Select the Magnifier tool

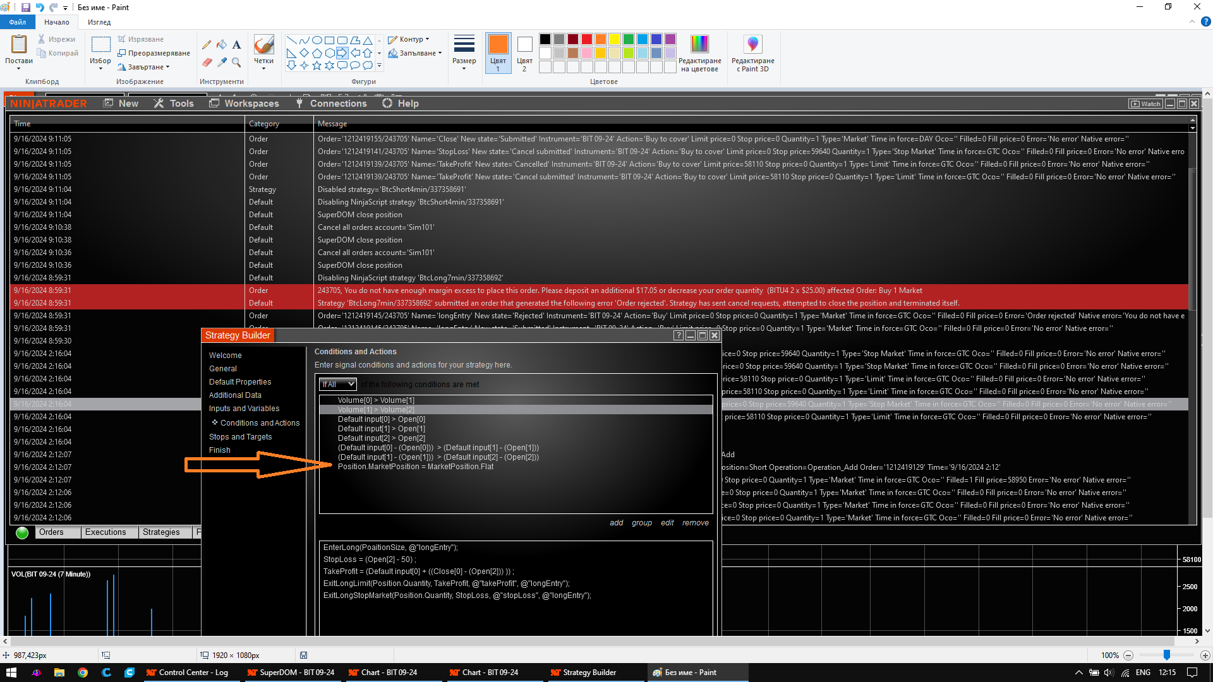pos(236,62)
